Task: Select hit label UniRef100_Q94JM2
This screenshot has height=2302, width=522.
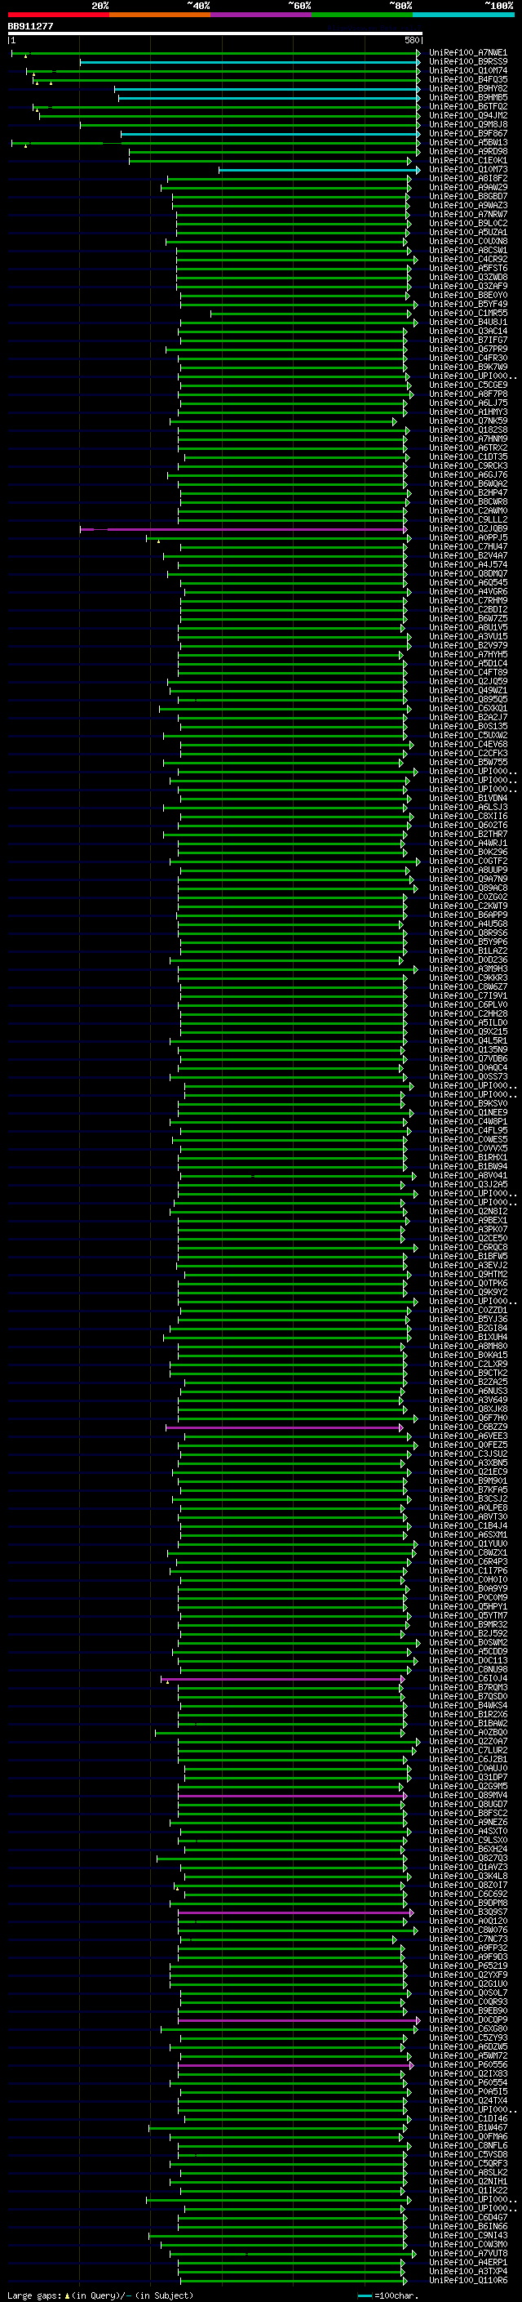Action: 467,115
